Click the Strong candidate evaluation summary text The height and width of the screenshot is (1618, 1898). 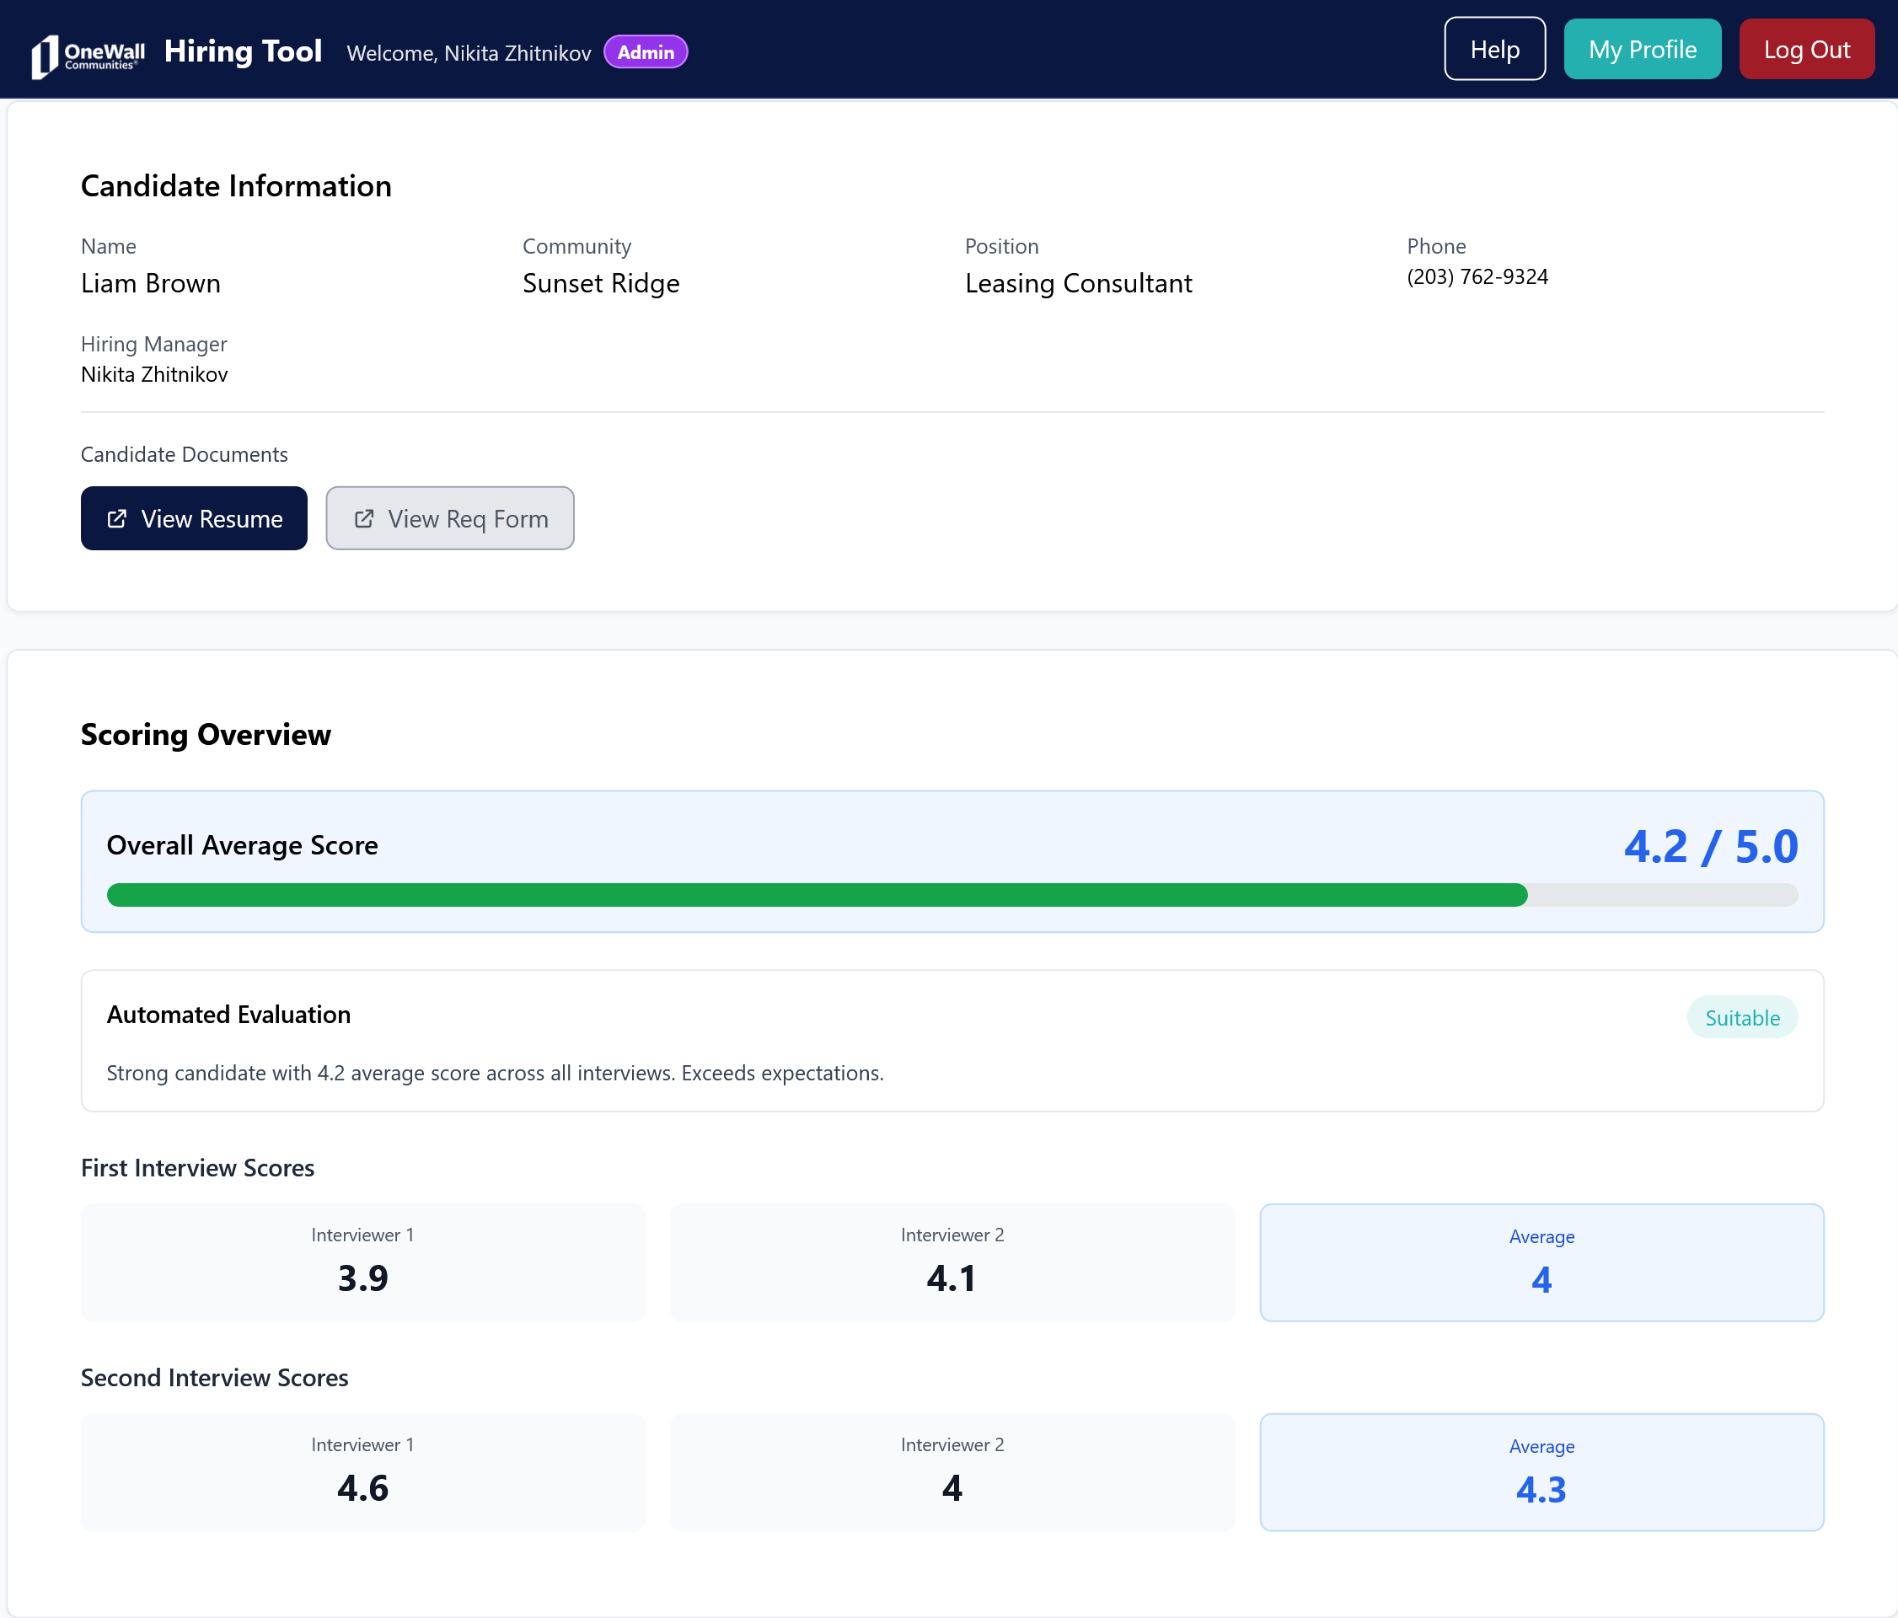tap(495, 1073)
